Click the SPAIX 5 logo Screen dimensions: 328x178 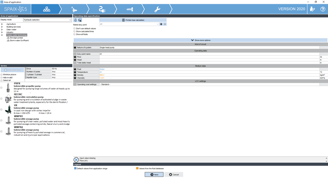[x=16, y=9]
